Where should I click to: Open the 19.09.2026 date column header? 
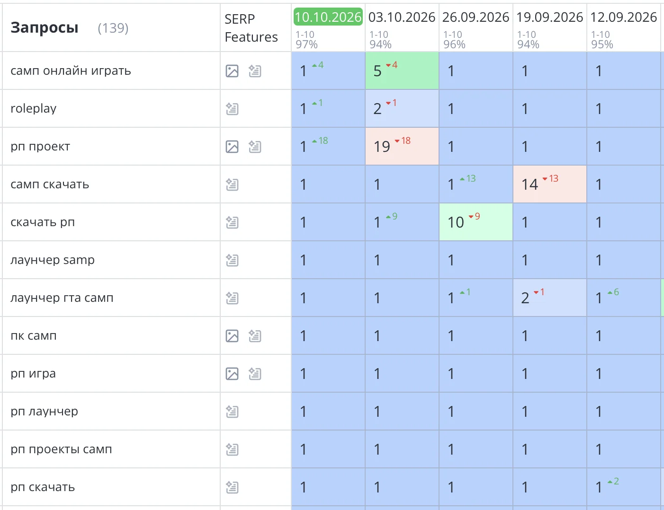click(550, 17)
